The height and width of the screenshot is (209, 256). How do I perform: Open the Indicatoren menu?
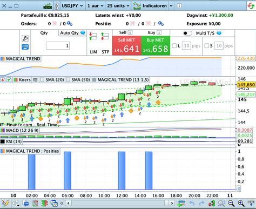point(153,6)
